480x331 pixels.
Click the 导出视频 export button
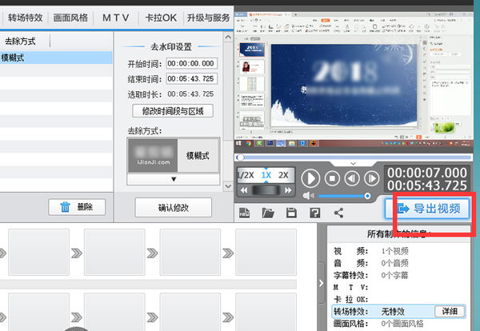[x=427, y=209]
